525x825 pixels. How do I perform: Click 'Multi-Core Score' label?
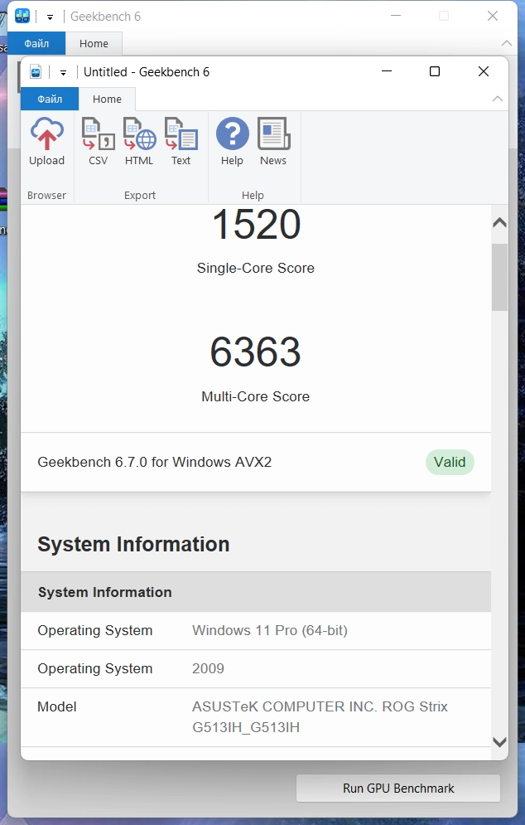tap(255, 396)
